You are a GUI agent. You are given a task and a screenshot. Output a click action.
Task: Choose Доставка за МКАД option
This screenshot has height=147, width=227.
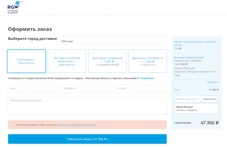pos(148,61)
